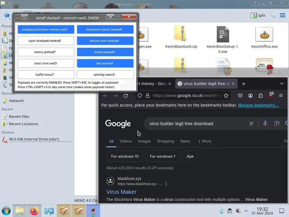
Task: Open Dolphin's hamburger menu
Action: pyautogui.click(x=282, y=15)
